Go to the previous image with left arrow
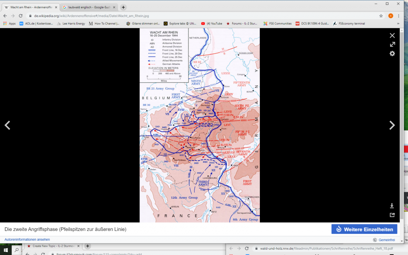This screenshot has height=255, width=408. 7,125
